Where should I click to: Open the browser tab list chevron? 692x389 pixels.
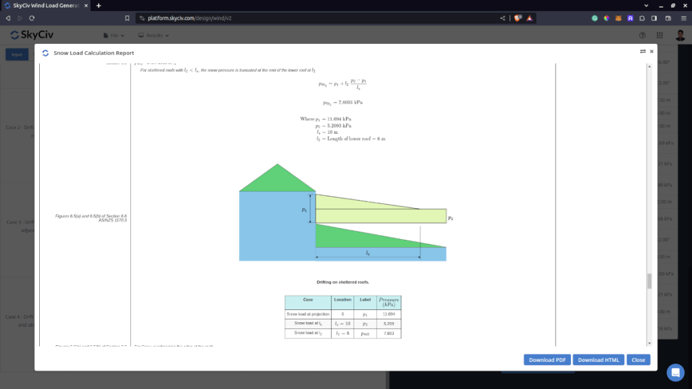pyautogui.click(x=646, y=5)
